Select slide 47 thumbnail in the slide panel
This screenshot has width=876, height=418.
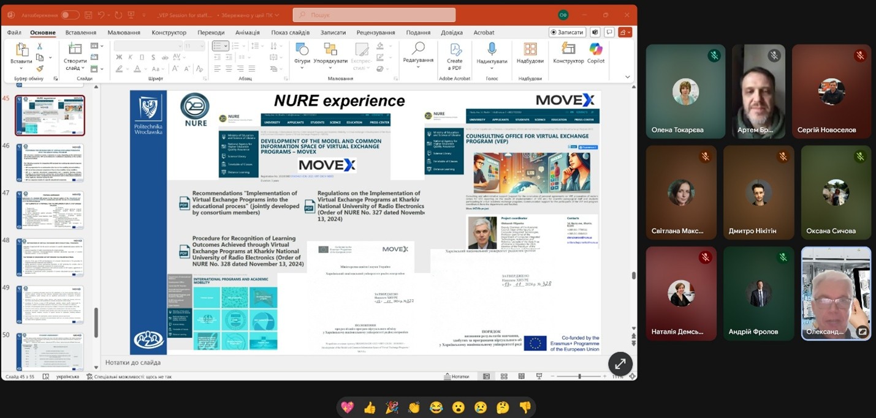(x=50, y=210)
